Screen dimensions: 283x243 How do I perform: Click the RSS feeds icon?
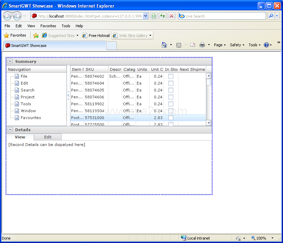tap(179, 45)
